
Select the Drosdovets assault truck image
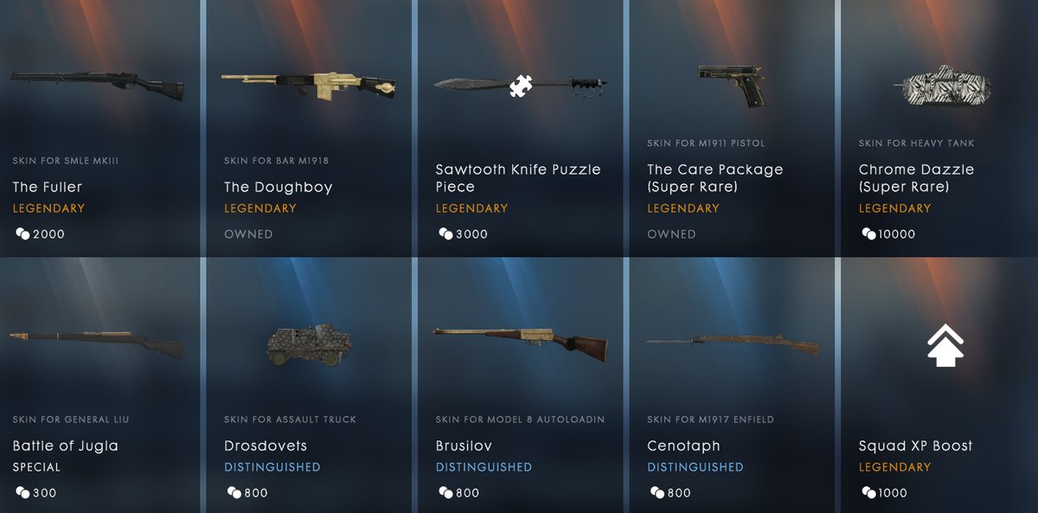coord(309,344)
